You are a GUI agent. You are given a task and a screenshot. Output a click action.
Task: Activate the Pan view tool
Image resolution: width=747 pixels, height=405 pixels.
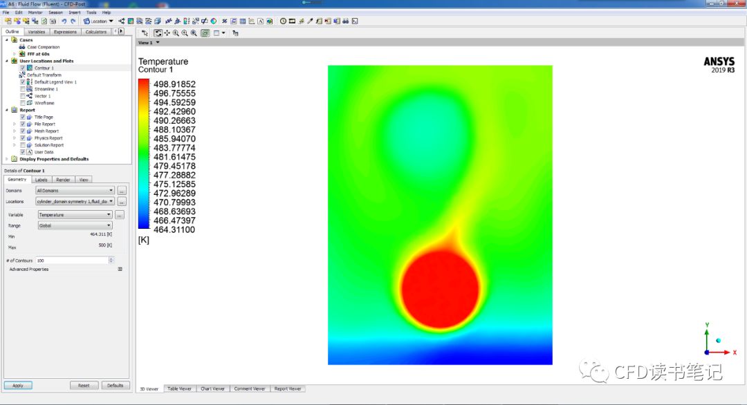click(167, 33)
